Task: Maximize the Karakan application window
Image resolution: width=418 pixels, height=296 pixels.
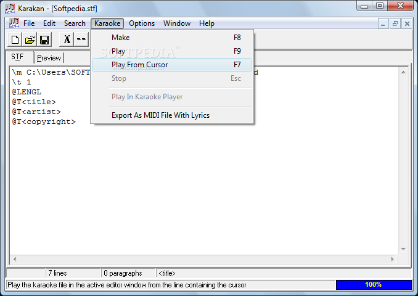Action: pos(380,6)
